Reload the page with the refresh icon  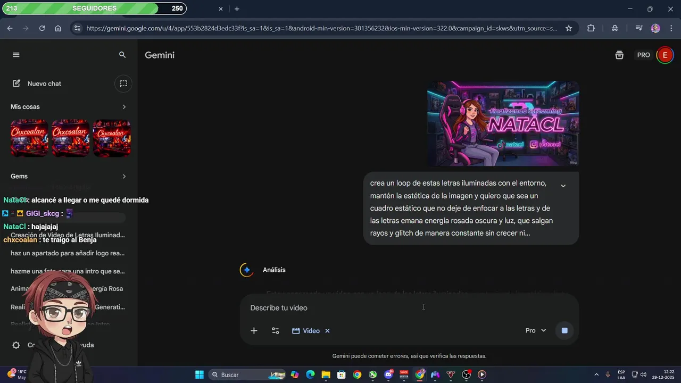[x=42, y=28]
